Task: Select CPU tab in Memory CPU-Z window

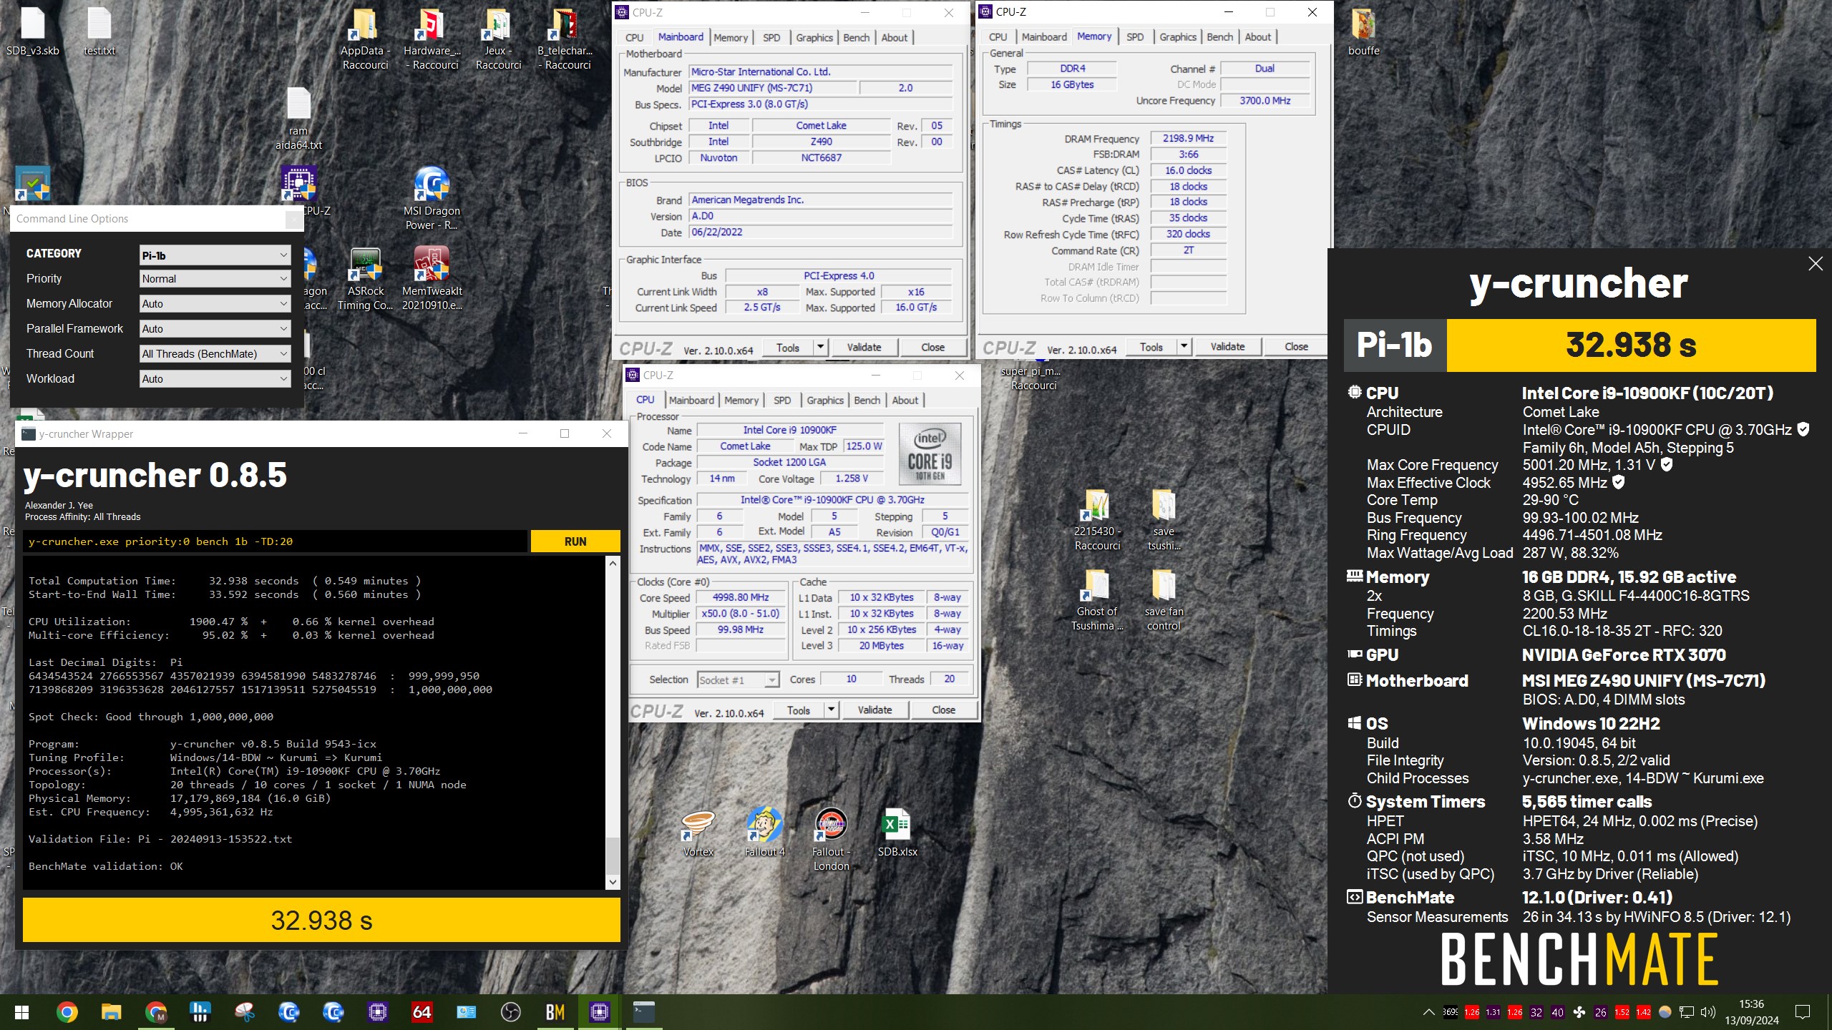Action: coord(998,36)
